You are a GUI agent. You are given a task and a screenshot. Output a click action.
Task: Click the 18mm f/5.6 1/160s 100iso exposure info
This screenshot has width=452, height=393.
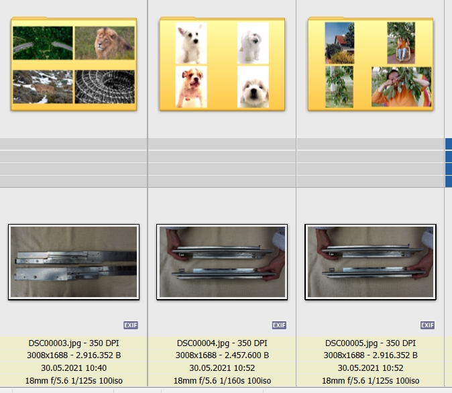[x=222, y=381]
